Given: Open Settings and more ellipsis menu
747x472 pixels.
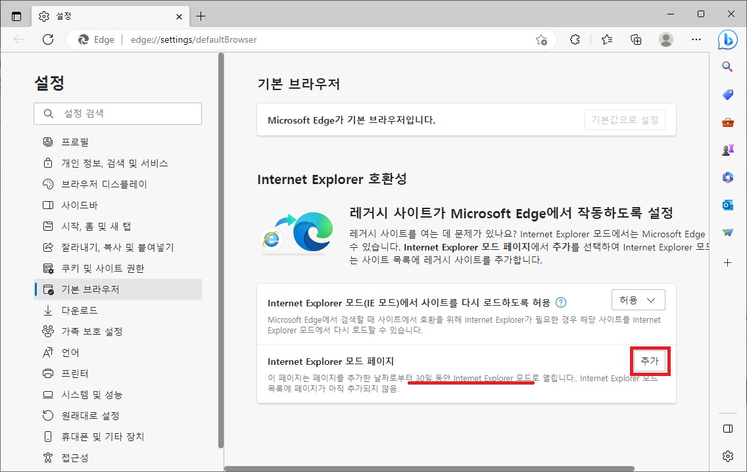Looking at the screenshot, I should (x=696, y=39).
